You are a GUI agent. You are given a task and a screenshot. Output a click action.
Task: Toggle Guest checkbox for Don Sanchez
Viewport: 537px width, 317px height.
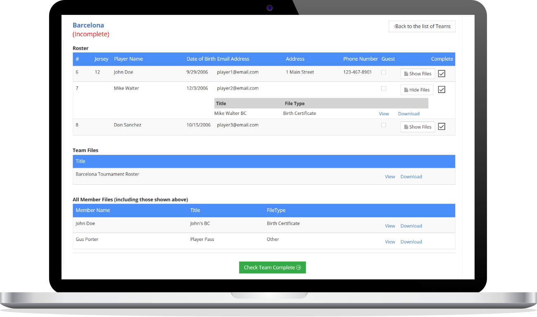pos(384,125)
